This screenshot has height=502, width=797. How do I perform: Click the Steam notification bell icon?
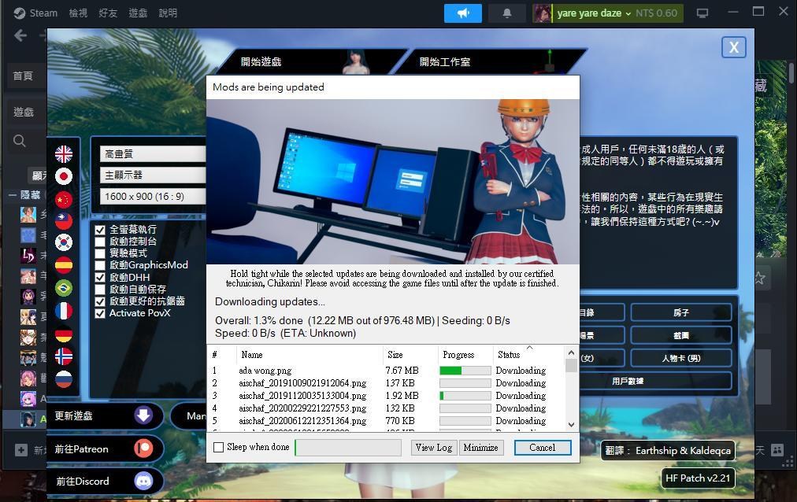506,12
